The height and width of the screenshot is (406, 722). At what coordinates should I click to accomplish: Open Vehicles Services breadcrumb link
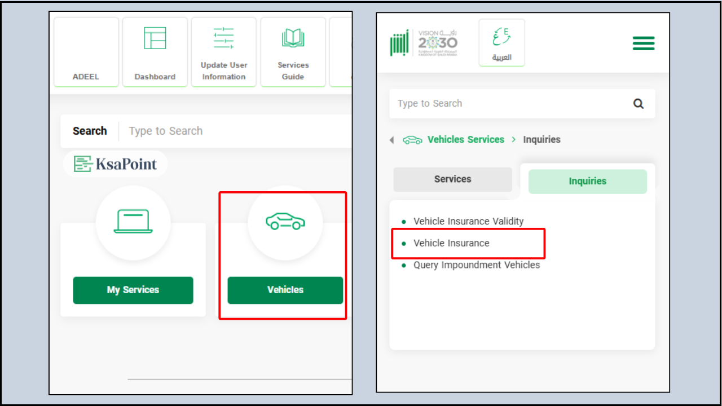click(466, 139)
